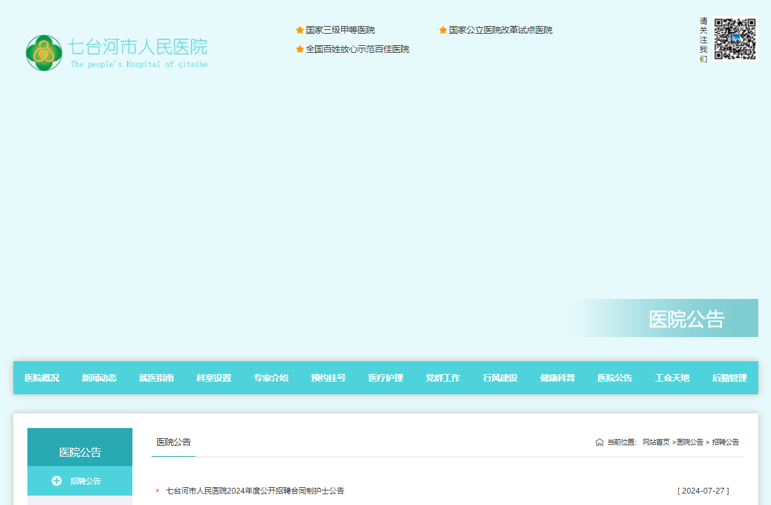The width and height of the screenshot is (771, 505).
Task: Open the 医院概况 navigation menu
Action: (x=42, y=378)
